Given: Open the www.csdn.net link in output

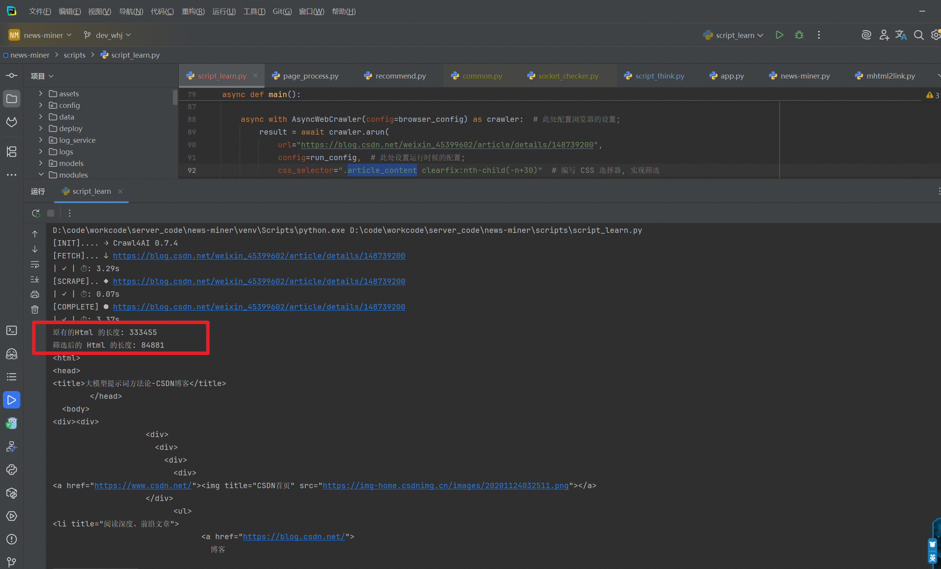Looking at the screenshot, I should [x=143, y=485].
